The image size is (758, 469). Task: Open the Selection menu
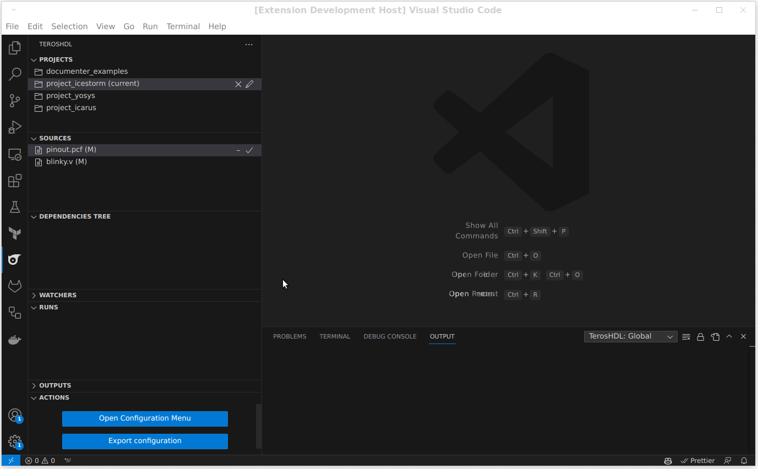pos(69,26)
